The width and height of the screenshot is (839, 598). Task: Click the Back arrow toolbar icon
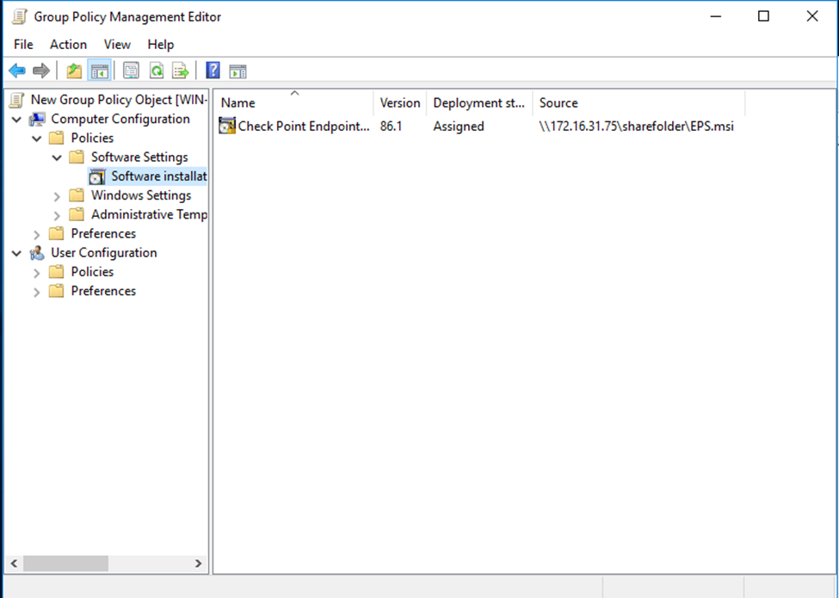[x=17, y=71]
